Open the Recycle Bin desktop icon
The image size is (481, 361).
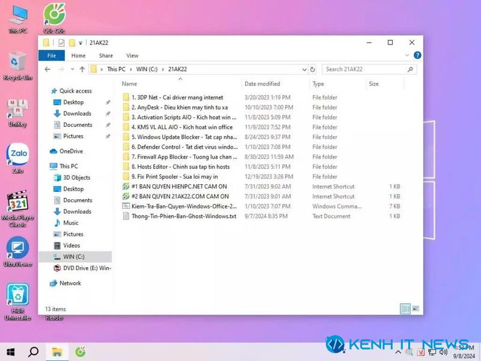pyautogui.click(x=17, y=66)
